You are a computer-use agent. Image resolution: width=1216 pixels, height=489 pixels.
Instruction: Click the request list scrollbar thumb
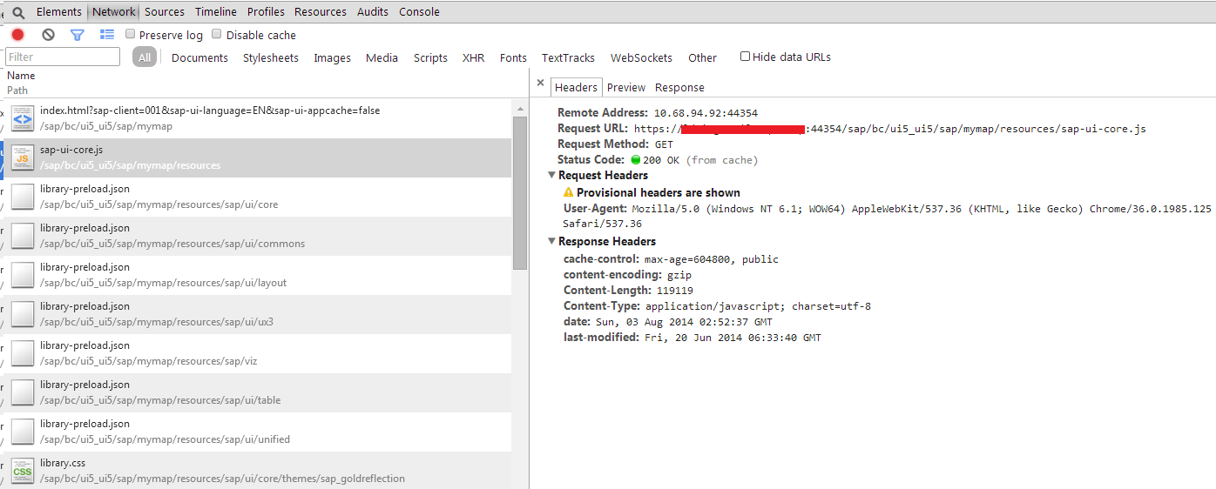click(520, 192)
